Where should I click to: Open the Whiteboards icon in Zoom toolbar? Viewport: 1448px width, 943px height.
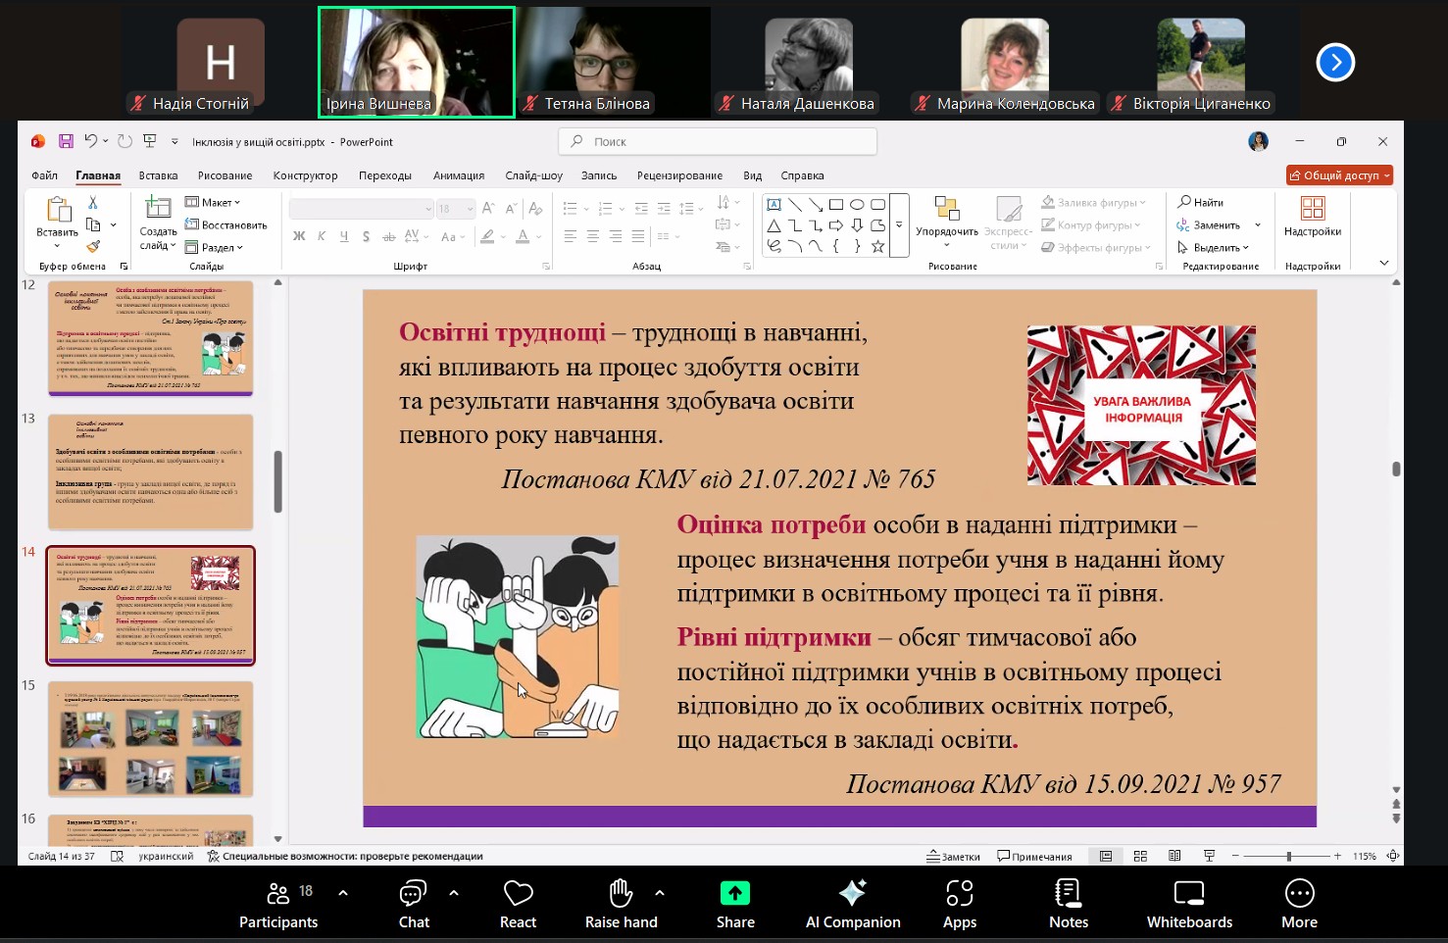point(1188,901)
